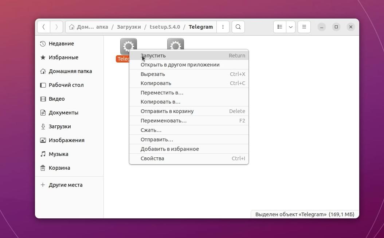384x238 pixels.
Task: Open Музыка in the sidebar
Action: point(69,154)
